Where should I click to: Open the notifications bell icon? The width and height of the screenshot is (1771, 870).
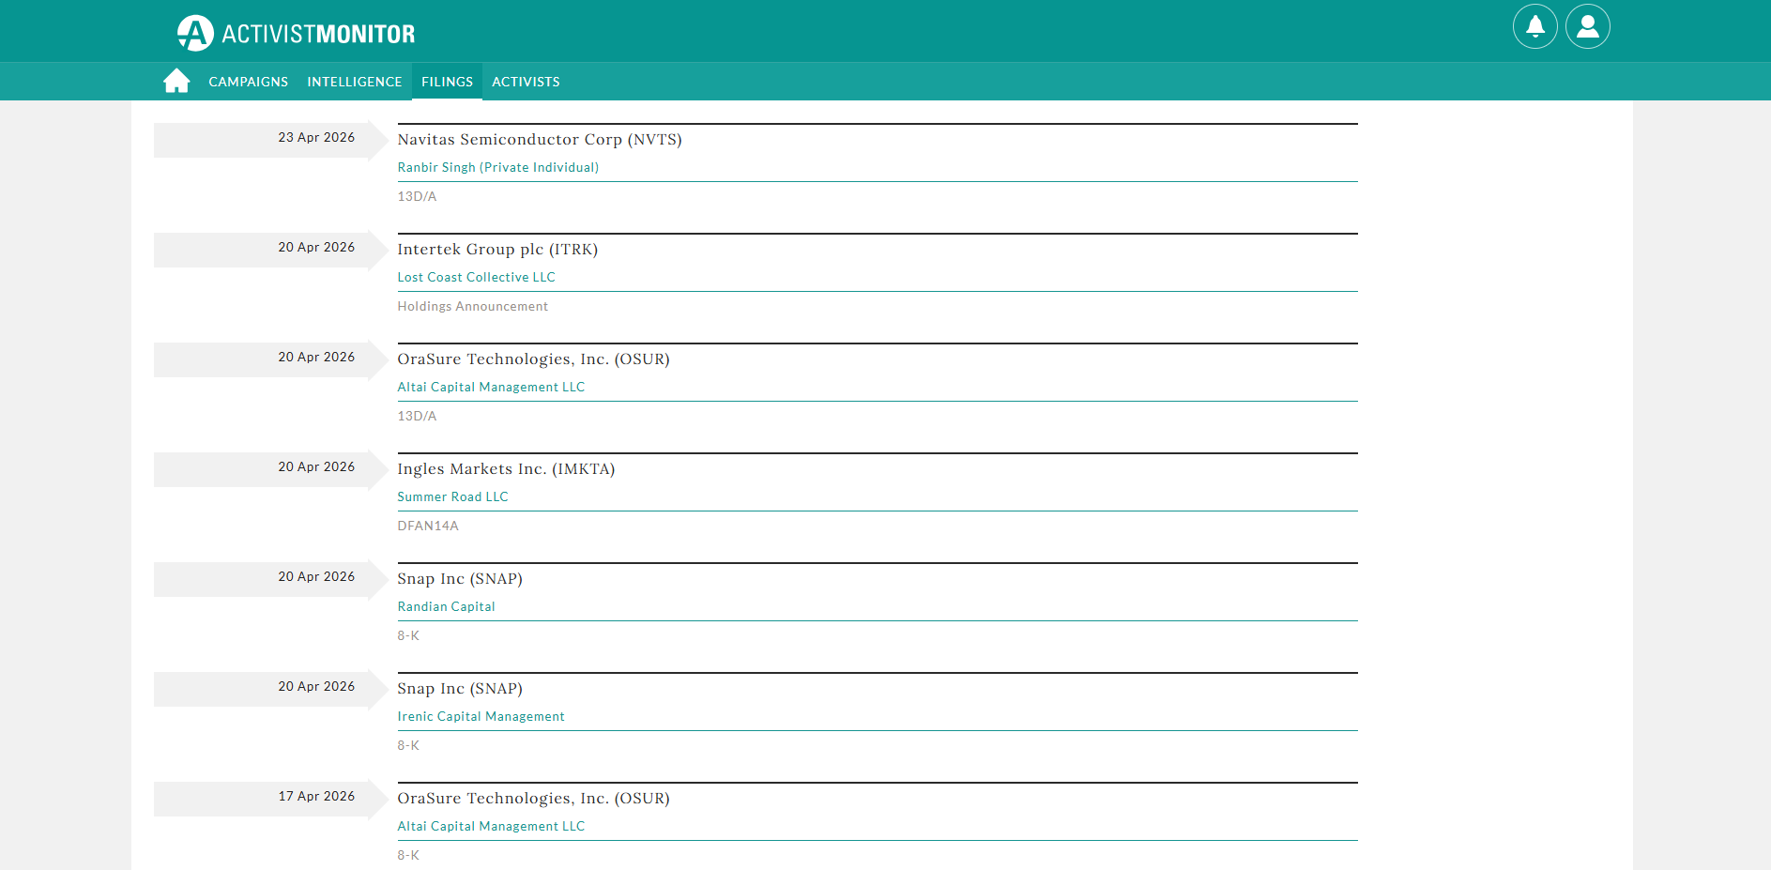(x=1535, y=26)
